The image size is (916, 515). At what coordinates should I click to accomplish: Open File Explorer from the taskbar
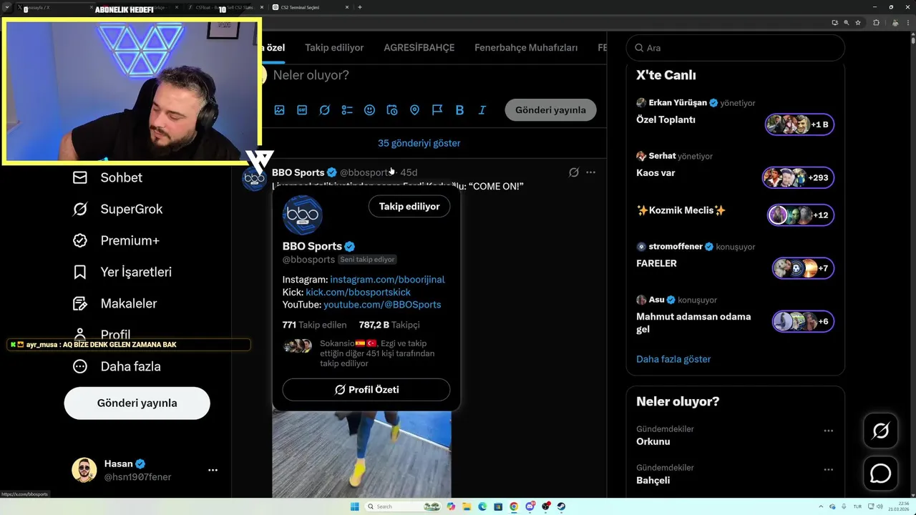pos(466,506)
